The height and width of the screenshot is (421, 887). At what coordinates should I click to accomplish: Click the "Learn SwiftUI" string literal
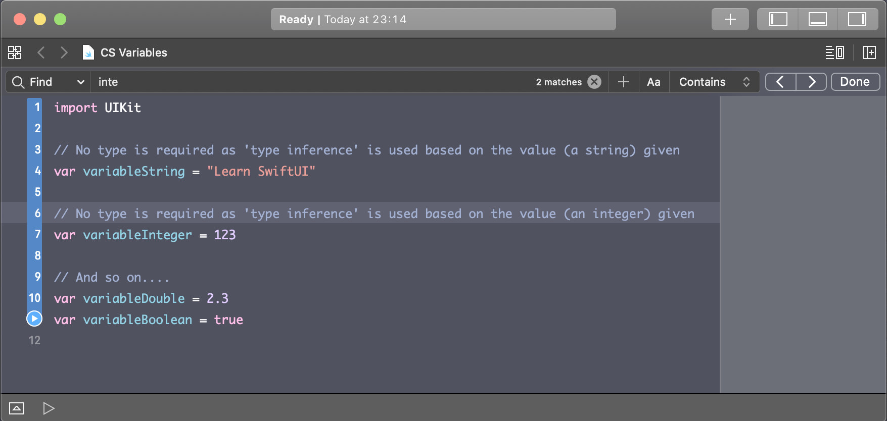click(261, 171)
